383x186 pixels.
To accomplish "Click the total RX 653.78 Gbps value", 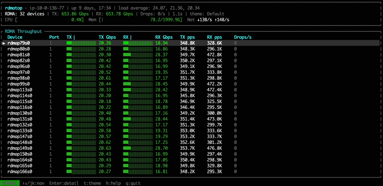I will pyautogui.click(x=120, y=14).
